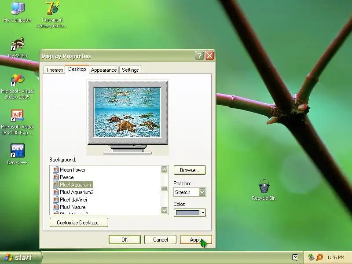Open the Settings tab
This screenshot has width=352, height=264.
click(130, 70)
